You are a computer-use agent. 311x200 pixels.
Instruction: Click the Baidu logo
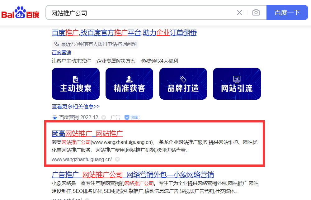click(x=21, y=12)
